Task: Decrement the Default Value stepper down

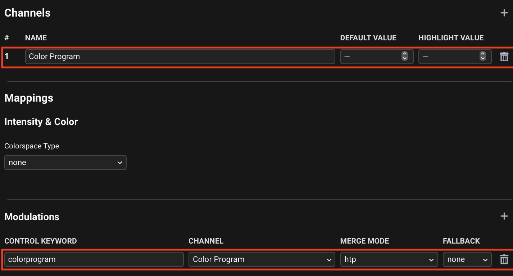Action: point(405,59)
